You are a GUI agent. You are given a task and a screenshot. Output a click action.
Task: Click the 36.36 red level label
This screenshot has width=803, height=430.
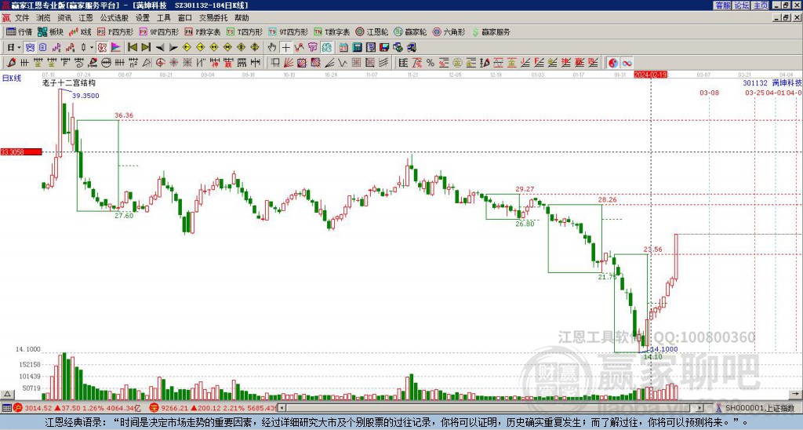click(124, 115)
